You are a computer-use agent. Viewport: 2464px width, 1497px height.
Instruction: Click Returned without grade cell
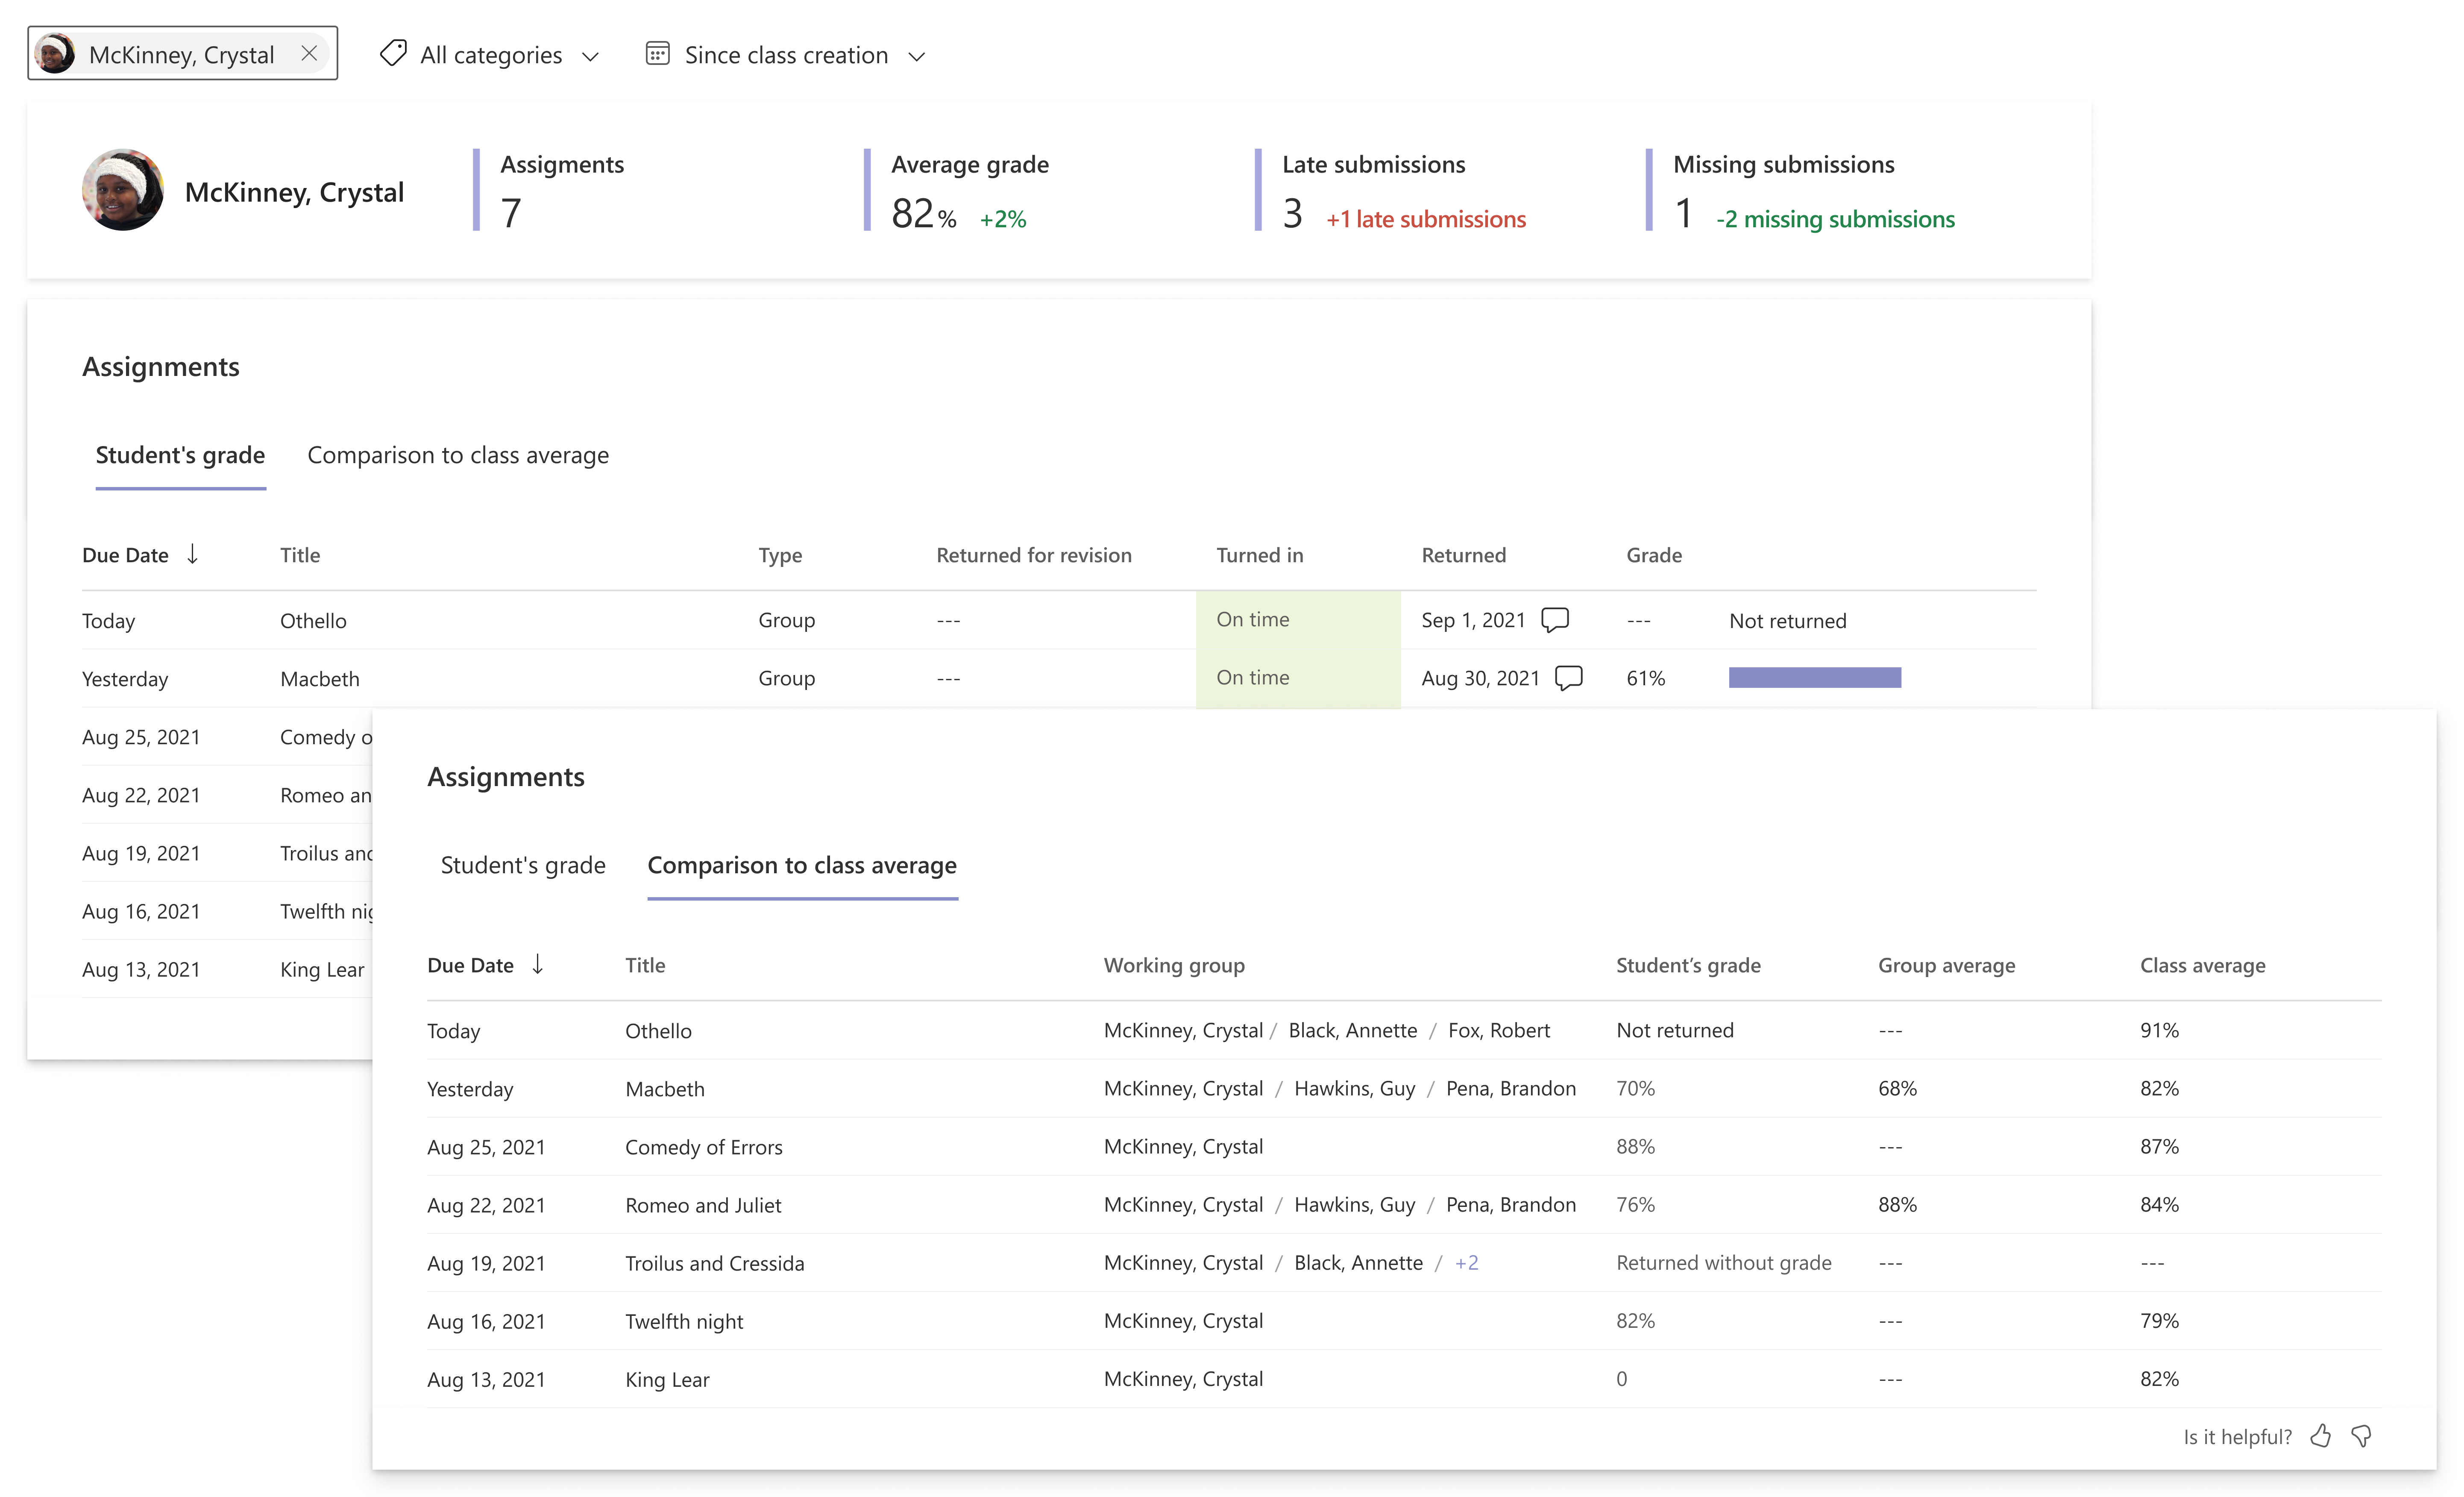pos(1724,1262)
